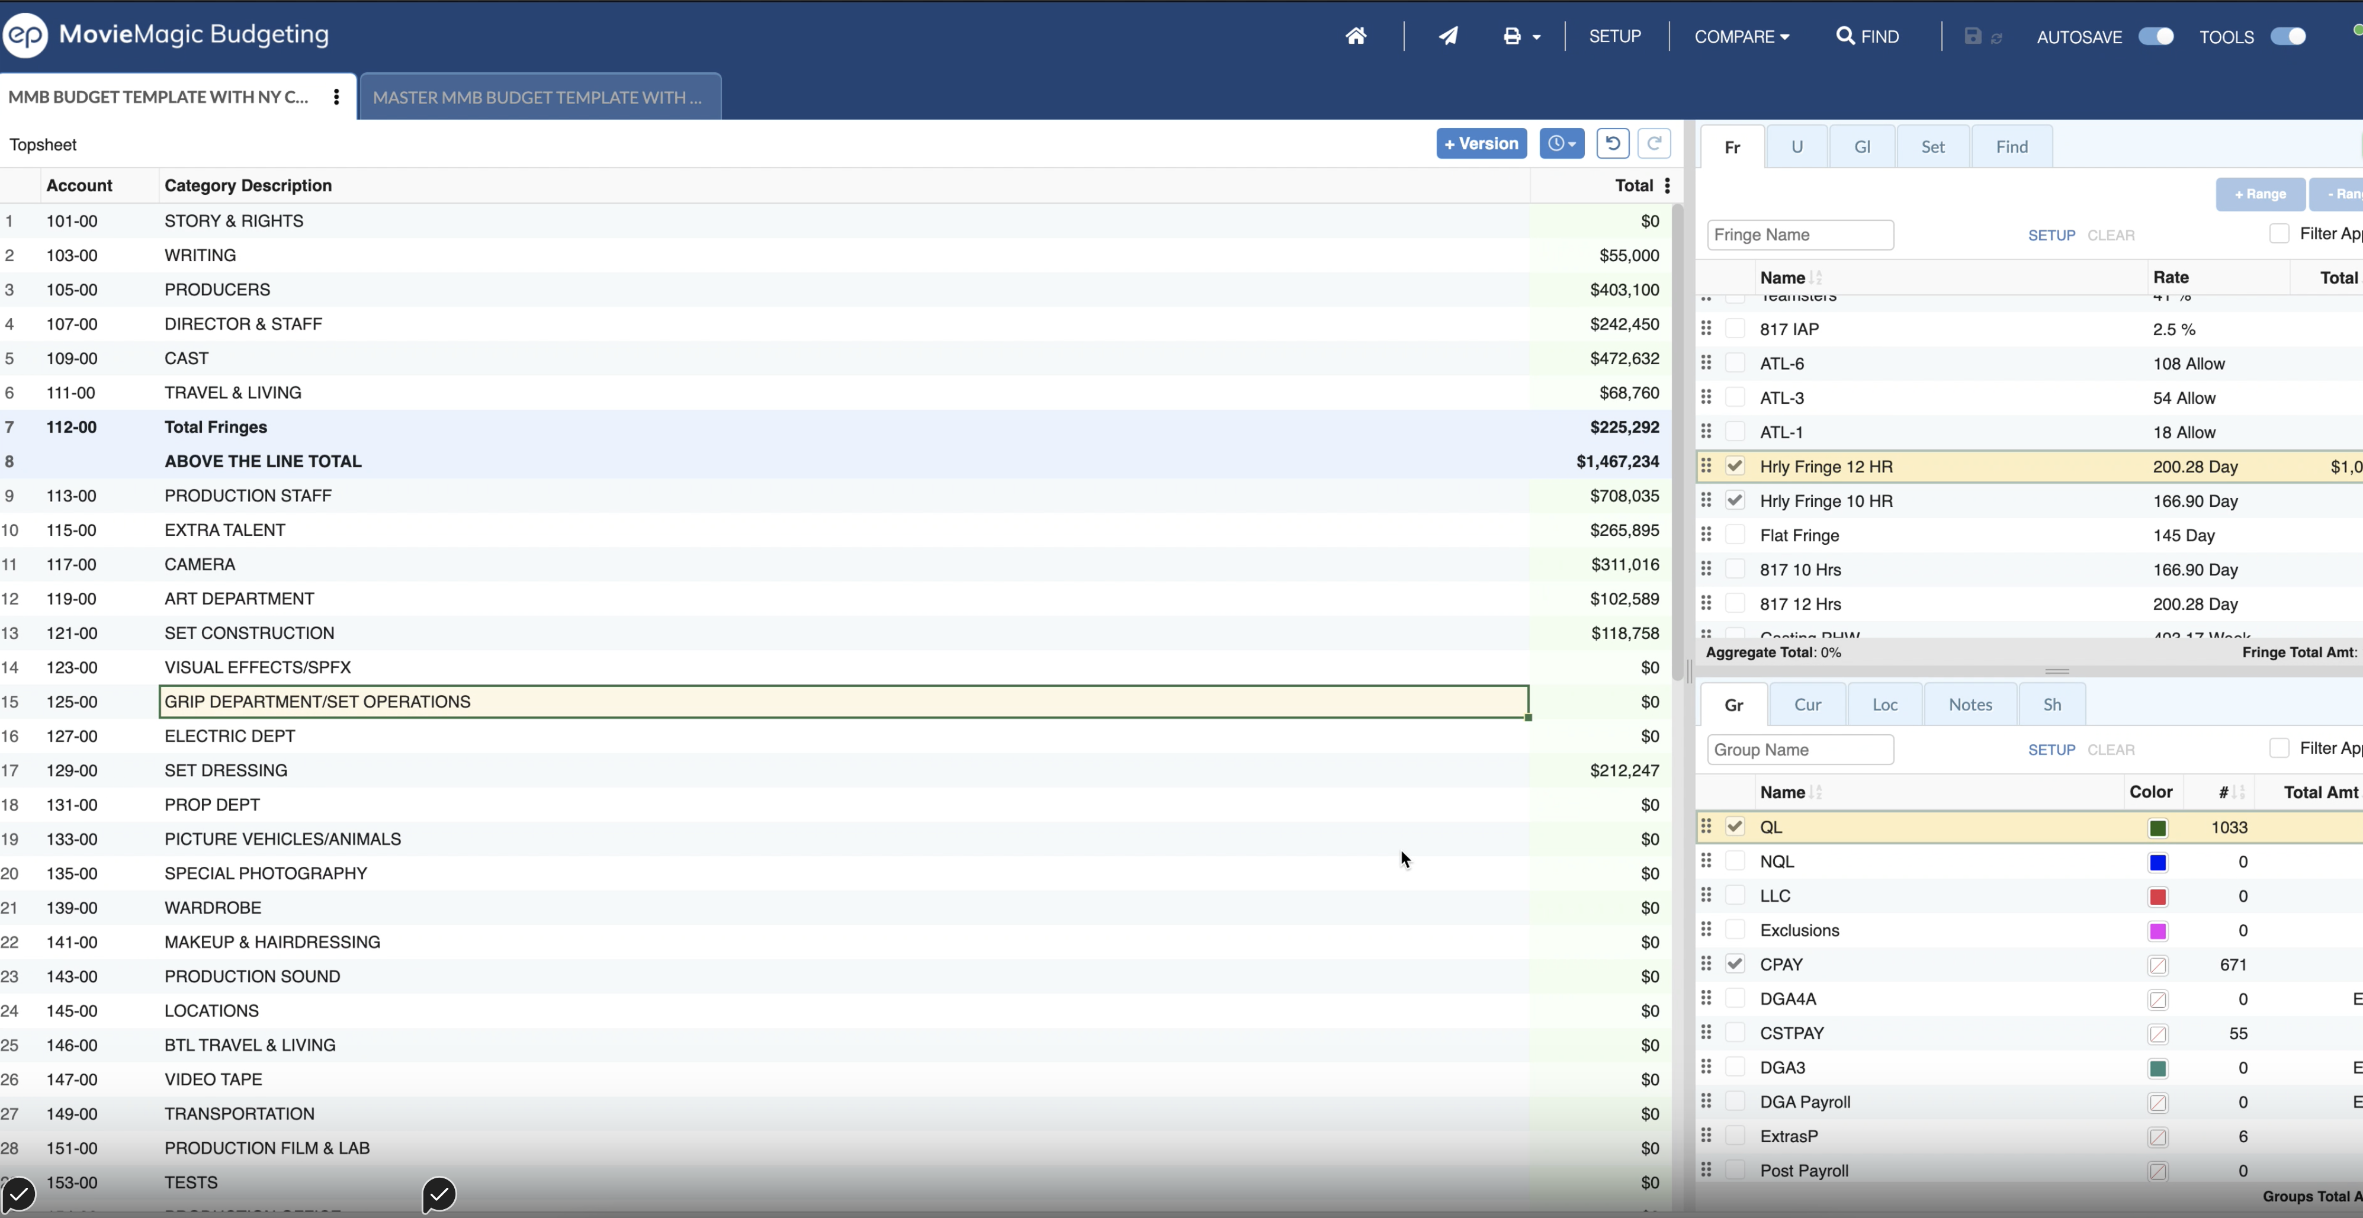This screenshot has height=1218, width=2363.
Task: Click drag handle of 817 12 Hrs row
Action: [1705, 603]
